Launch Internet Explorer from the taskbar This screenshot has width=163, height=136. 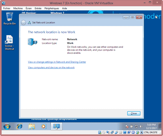(x=20, y=126)
